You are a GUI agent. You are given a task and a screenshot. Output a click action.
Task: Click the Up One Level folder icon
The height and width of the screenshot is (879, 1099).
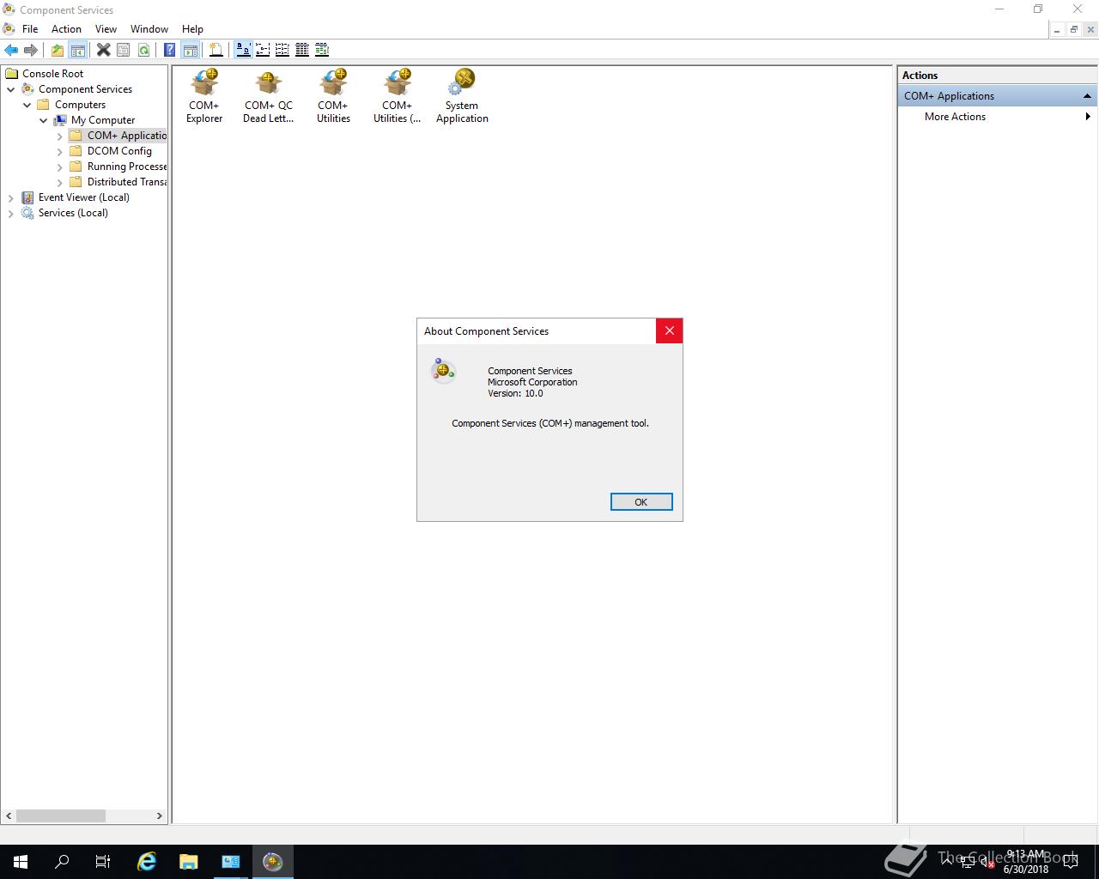(58, 50)
